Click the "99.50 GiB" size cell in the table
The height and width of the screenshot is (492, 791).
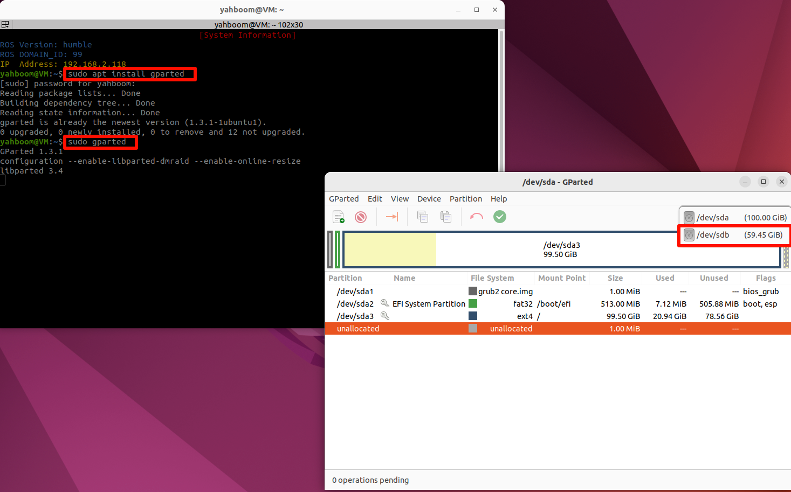pos(623,316)
